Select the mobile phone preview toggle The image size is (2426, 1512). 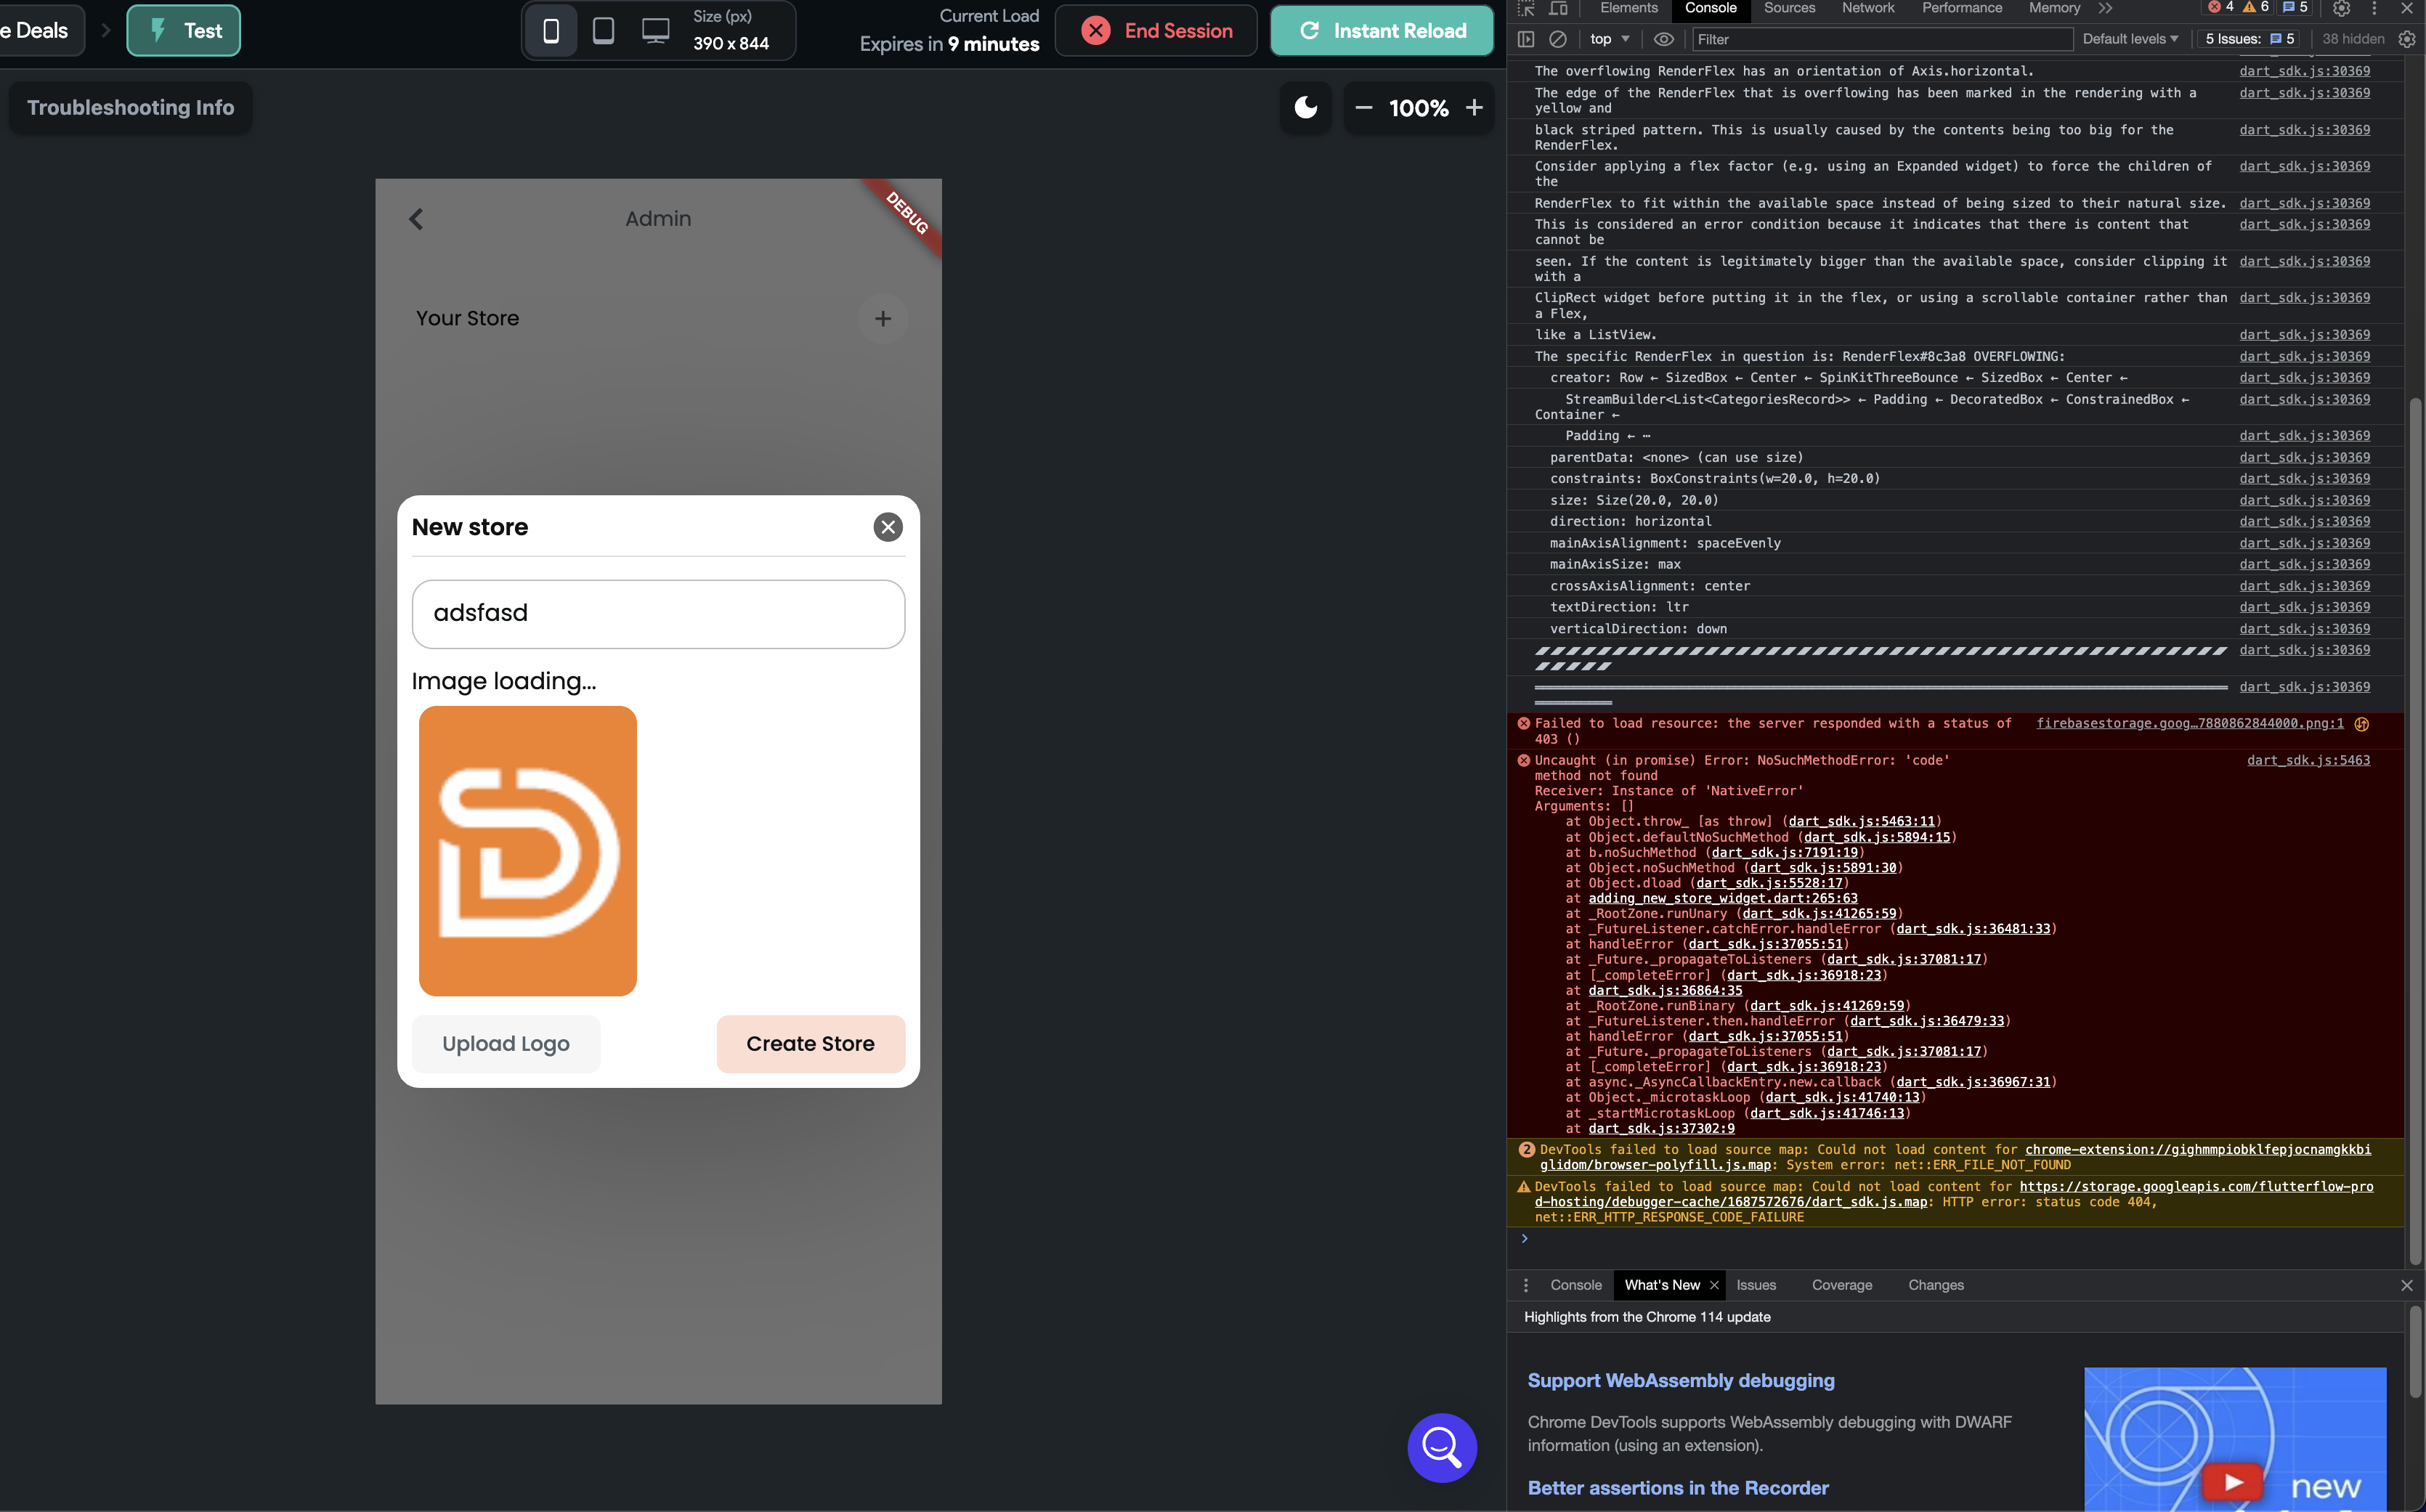click(551, 30)
